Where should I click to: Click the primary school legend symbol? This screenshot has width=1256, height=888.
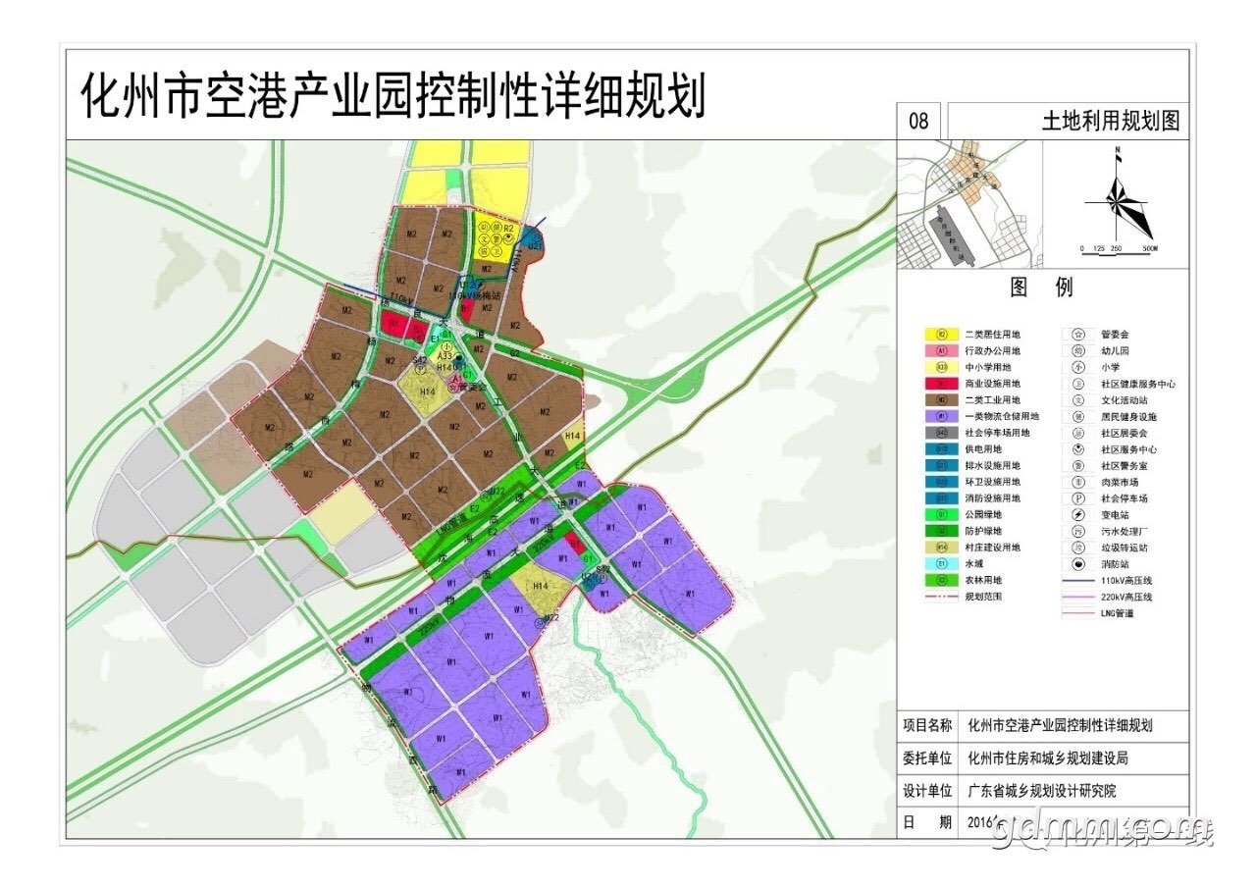pos(1078,367)
